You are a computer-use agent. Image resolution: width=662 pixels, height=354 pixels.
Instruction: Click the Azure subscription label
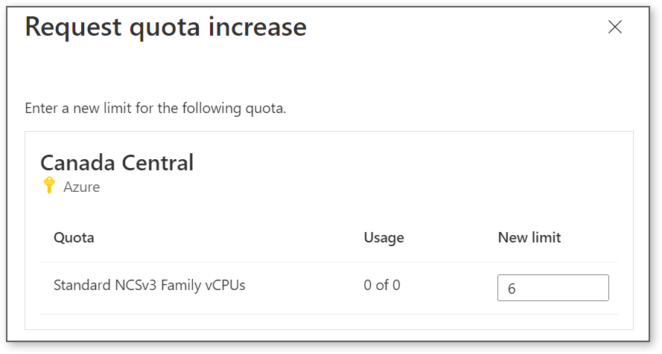[81, 187]
